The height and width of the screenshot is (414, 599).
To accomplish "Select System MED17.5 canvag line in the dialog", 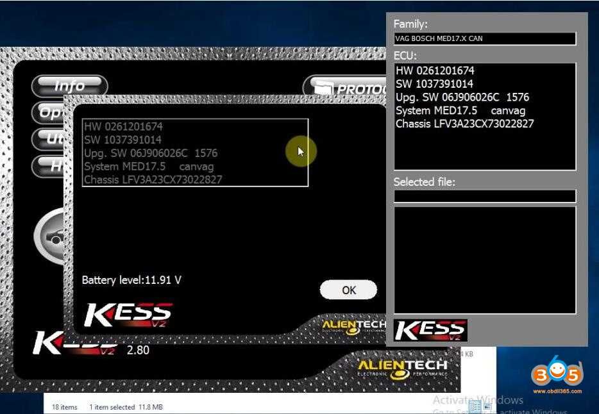I will coord(149,167).
